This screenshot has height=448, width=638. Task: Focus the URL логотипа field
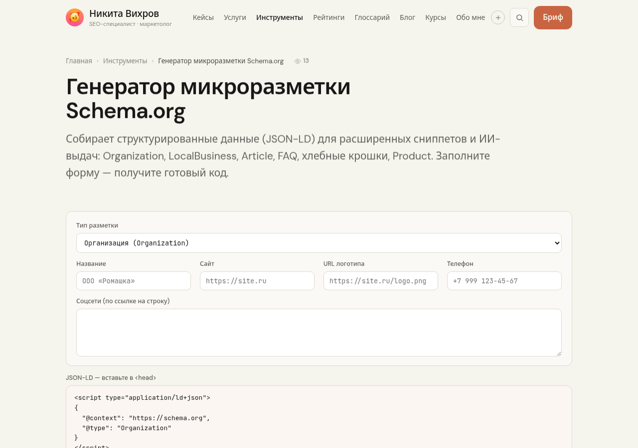pos(381,281)
